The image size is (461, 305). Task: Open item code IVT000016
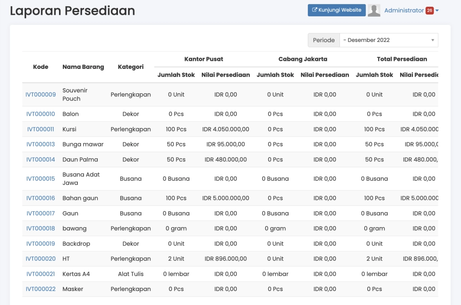tap(41, 198)
